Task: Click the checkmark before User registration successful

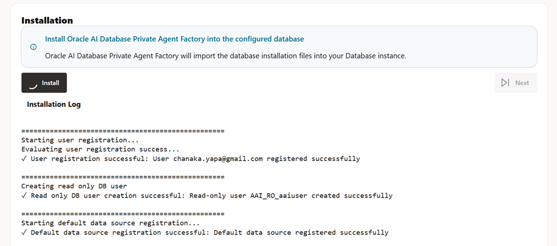Action: pos(24,159)
